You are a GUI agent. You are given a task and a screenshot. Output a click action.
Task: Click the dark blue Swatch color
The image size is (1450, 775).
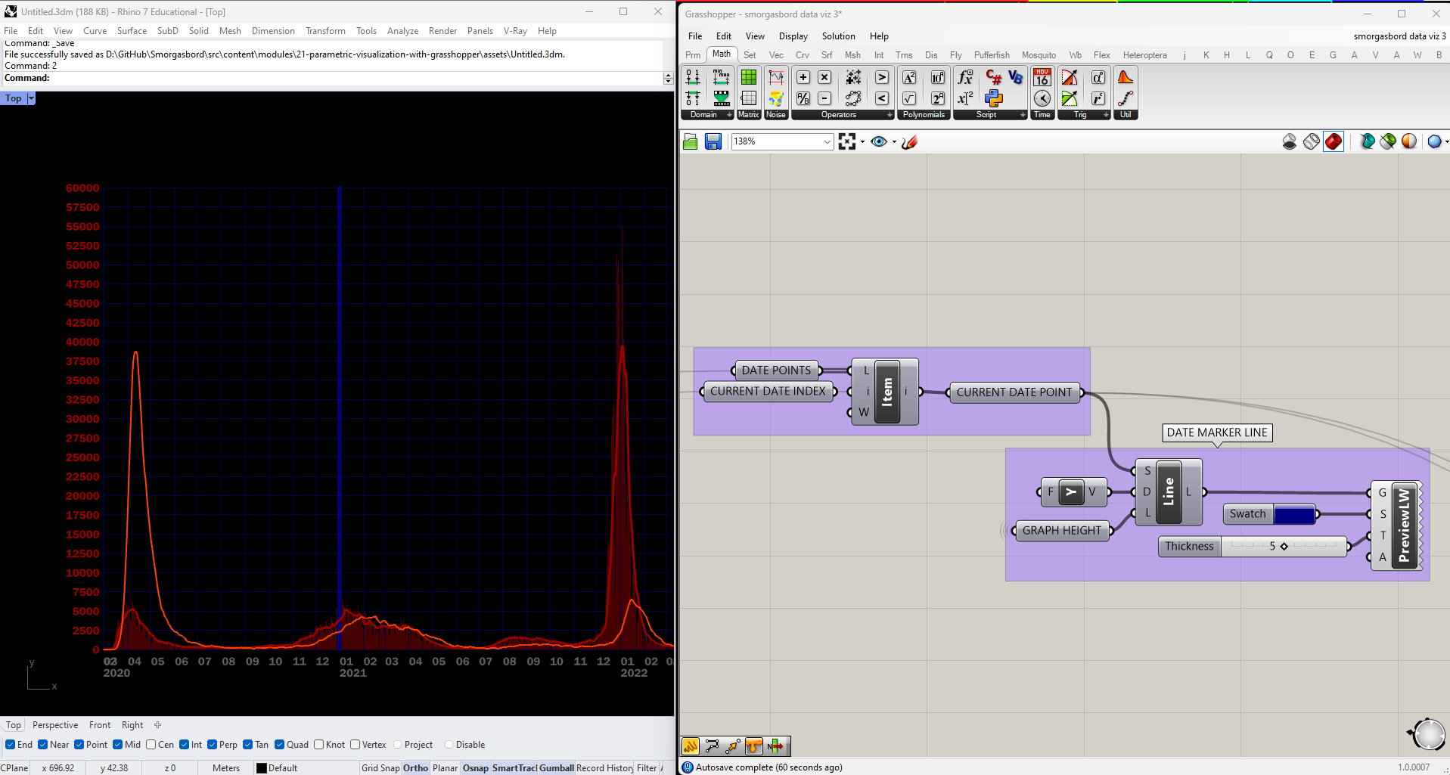(x=1294, y=514)
